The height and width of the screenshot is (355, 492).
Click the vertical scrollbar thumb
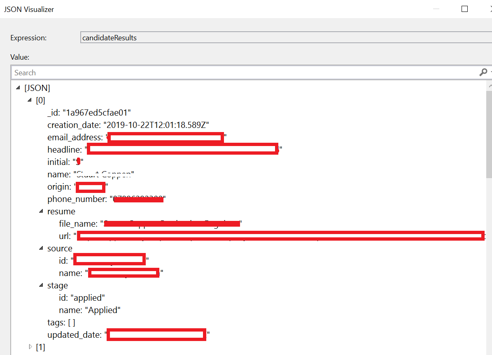pyautogui.click(x=489, y=134)
